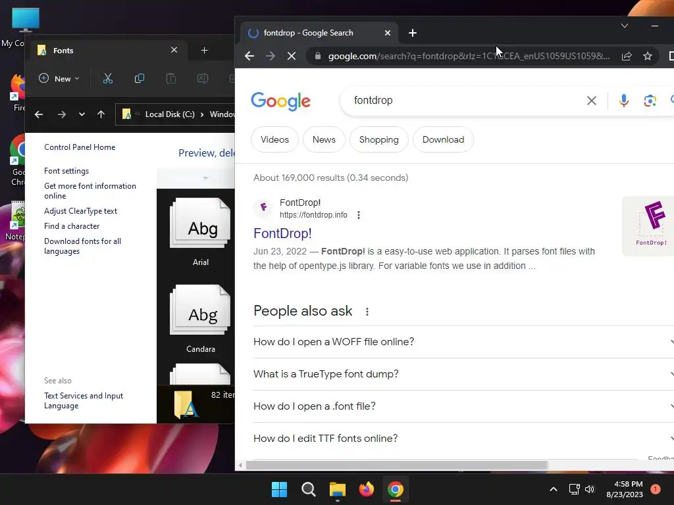The width and height of the screenshot is (674, 505).
Task: Click the Copy icon in Fonts toolbar
Action: click(x=140, y=79)
